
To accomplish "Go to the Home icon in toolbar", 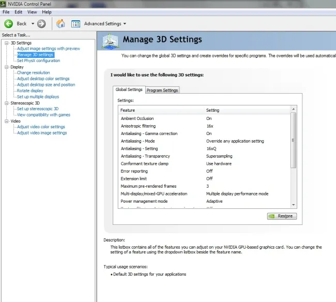I will click(x=60, y=23).
